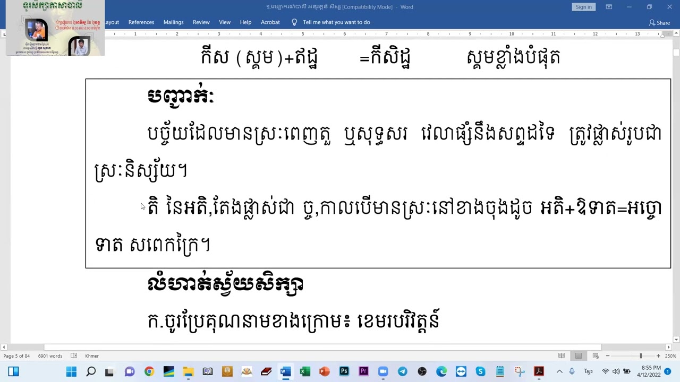Click the heading លំហាត់ស្វ័យសិក្សា in the document
This screenshot has width=680, height=382.
[x=225, y=284]
